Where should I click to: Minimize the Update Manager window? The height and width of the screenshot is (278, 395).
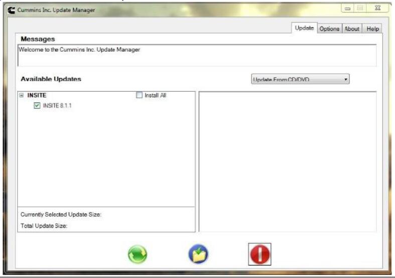point(348,9)
